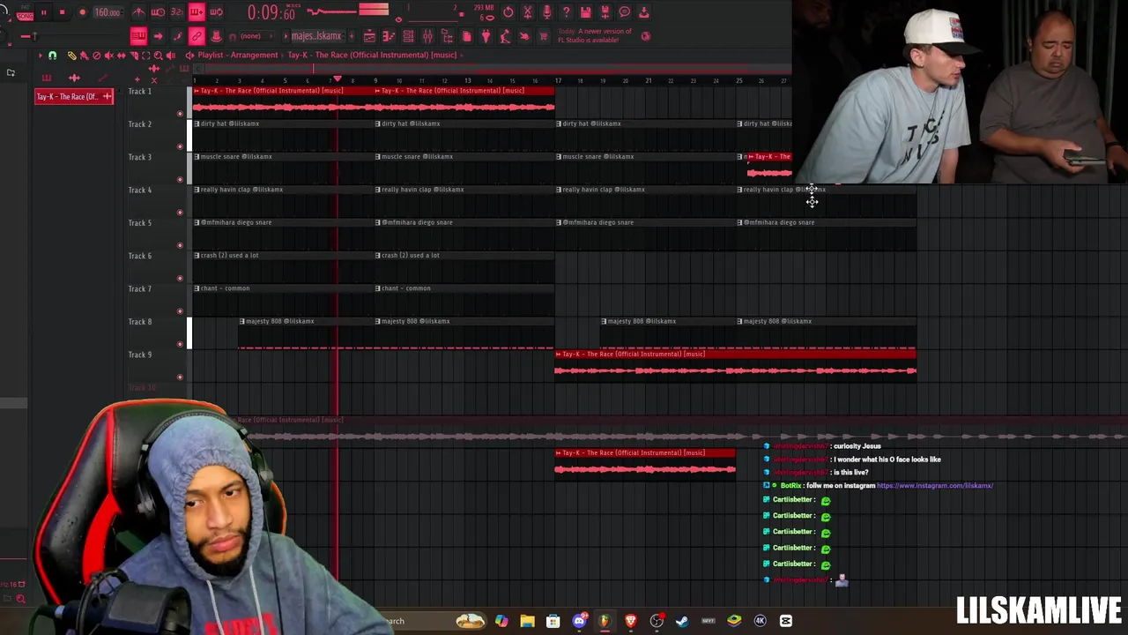
Task: Select Tay-K - The Race clip in picker
Action: 74,96
